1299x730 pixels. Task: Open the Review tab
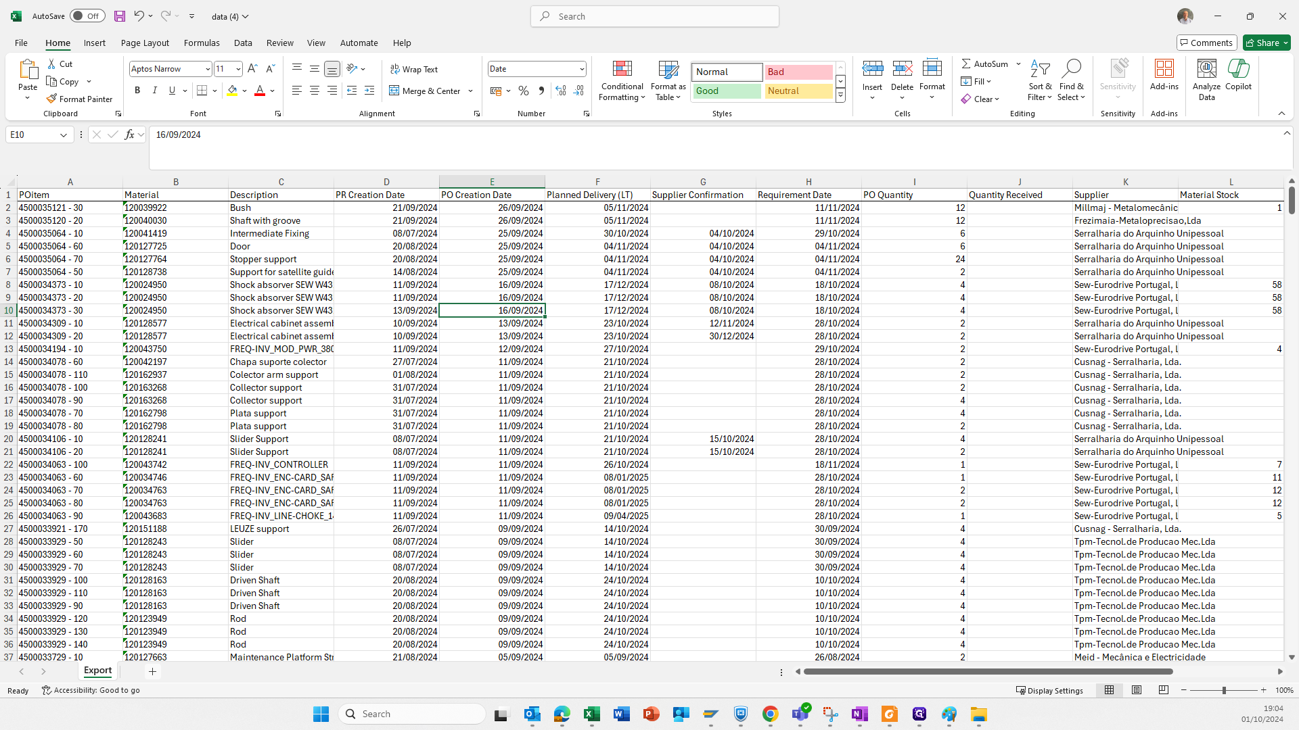[x=280, y=43]
